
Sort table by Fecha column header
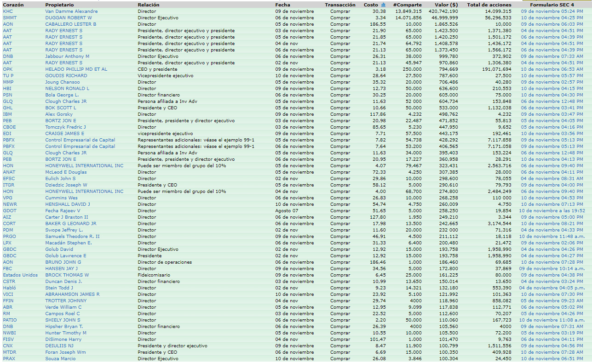282,5
